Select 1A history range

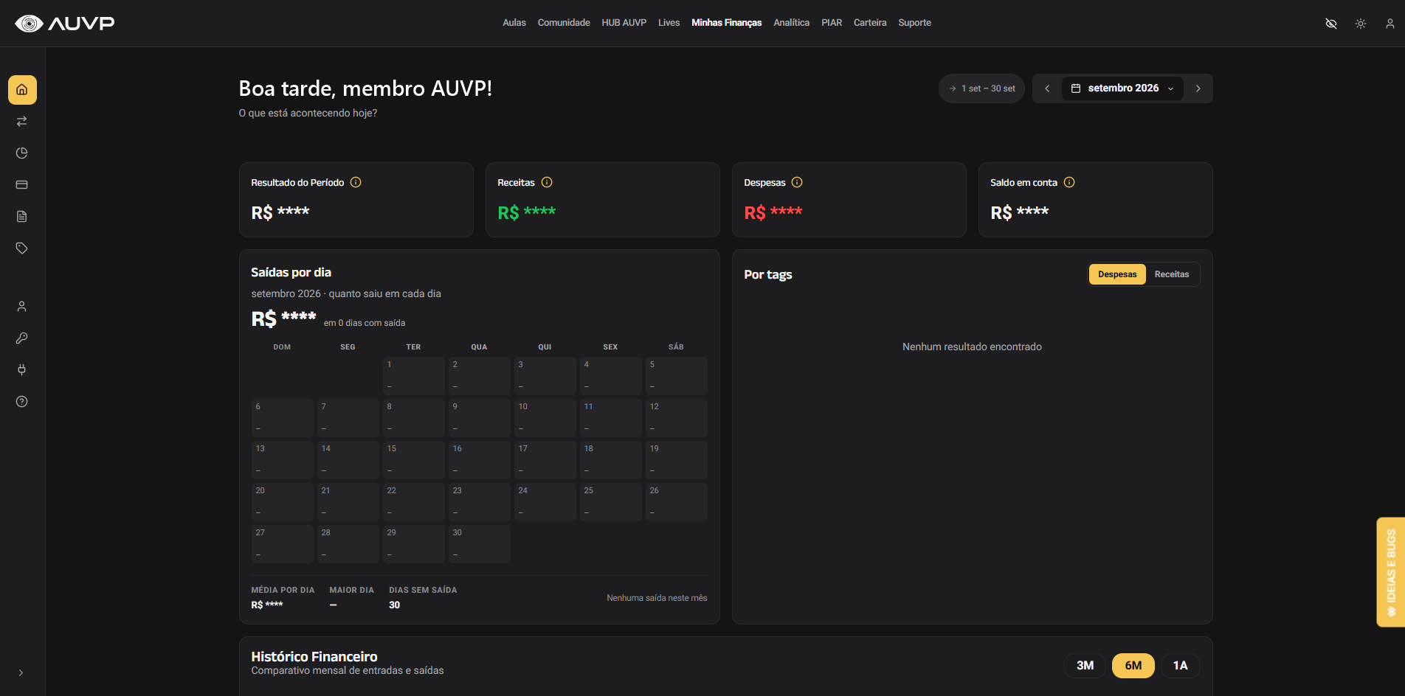[1181, 666]
